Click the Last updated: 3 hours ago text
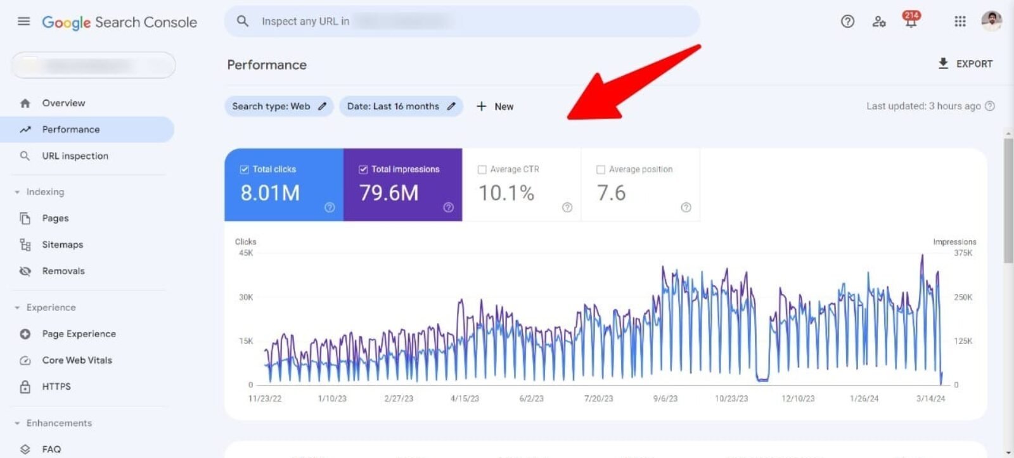 [x=923, y=106]
